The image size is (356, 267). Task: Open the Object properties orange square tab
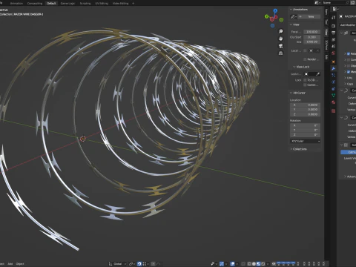(333, 62)
